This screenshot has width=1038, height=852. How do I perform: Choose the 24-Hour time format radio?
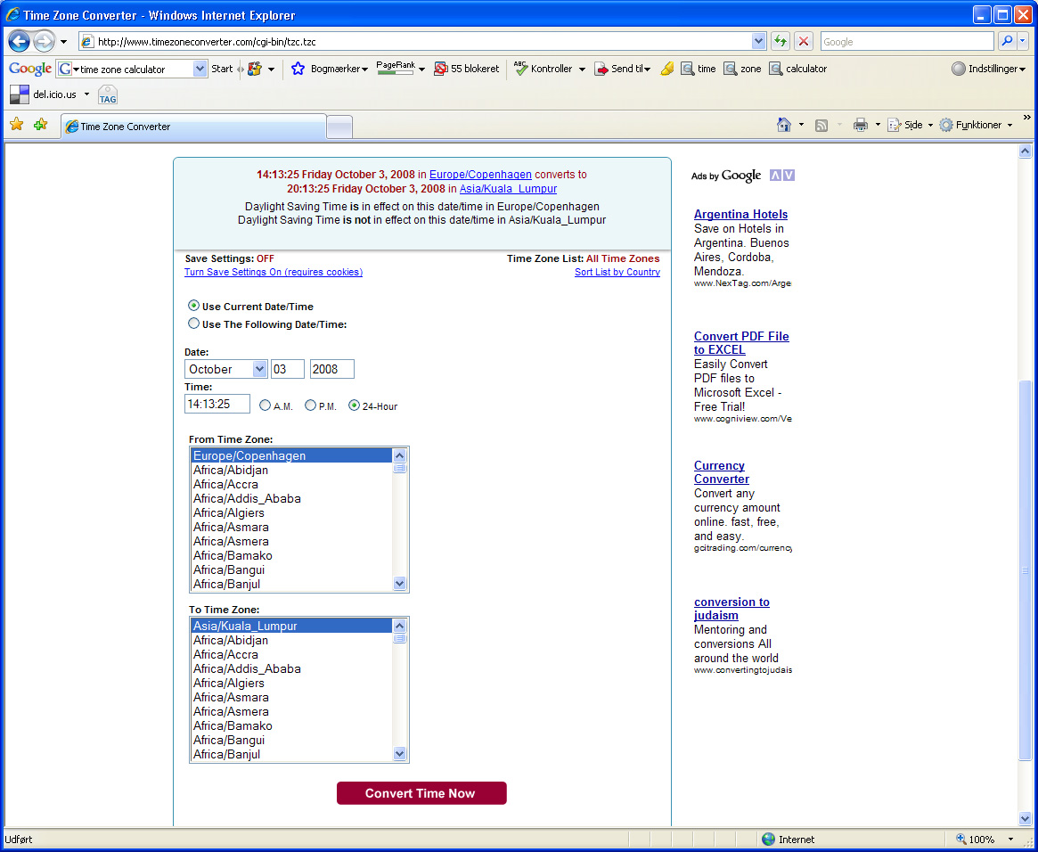click(x=354, y=406)
